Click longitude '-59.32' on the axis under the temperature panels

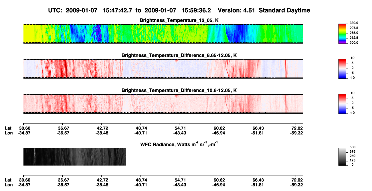click(x=296, y=133)
